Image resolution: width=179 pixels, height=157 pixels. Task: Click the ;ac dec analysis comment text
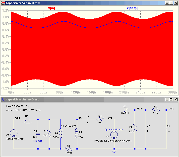point(23,110)
